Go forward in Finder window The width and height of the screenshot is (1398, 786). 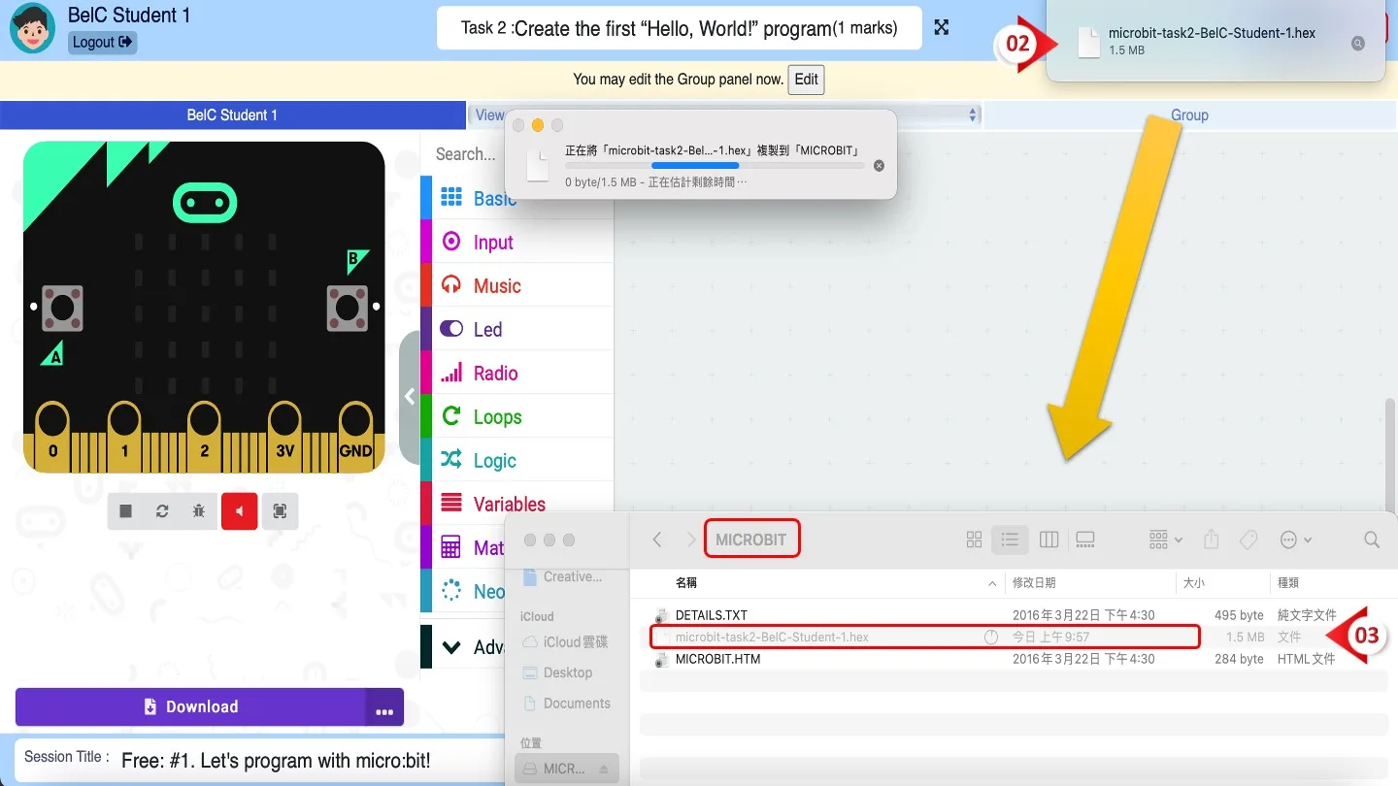point(691,540)
